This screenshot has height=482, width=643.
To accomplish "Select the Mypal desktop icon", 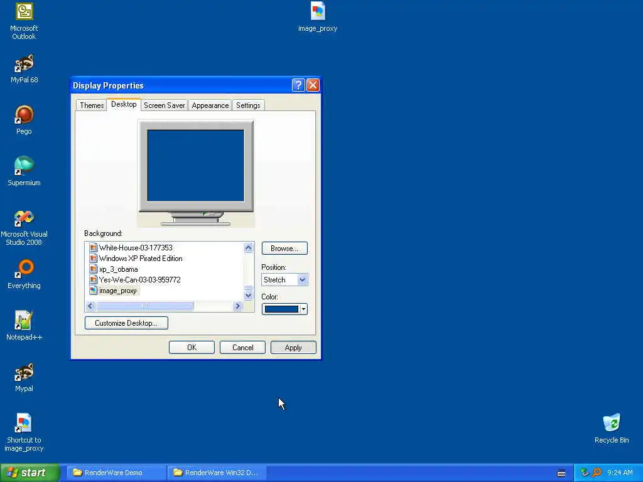I will point(24,377).
